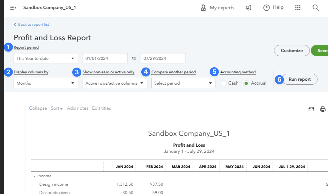Click the JUN 2024 column header
The image size is (328, 194).
click(x=262, y=167)
